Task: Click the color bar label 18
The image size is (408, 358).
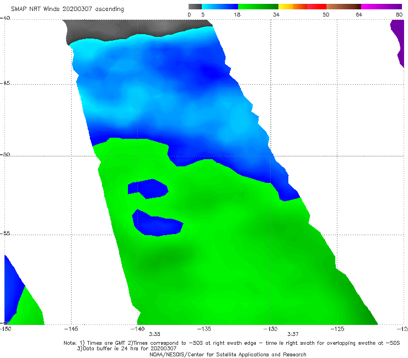Action: [x=237, y=14]
